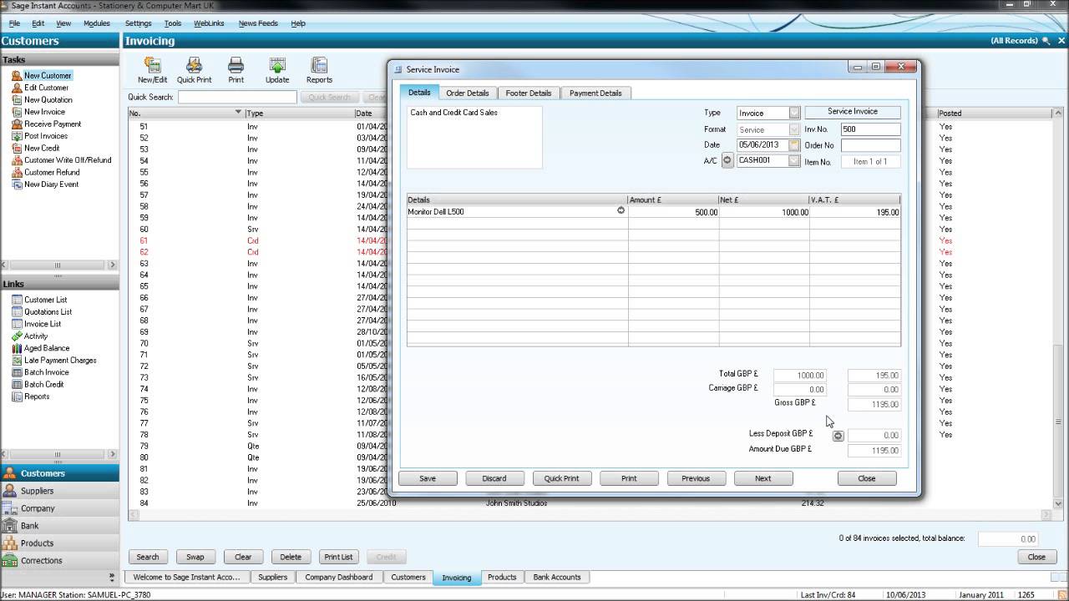The image size is (1069, 601).
Task: Switch to Company Dashboard bottom tab
Action: 338,577
